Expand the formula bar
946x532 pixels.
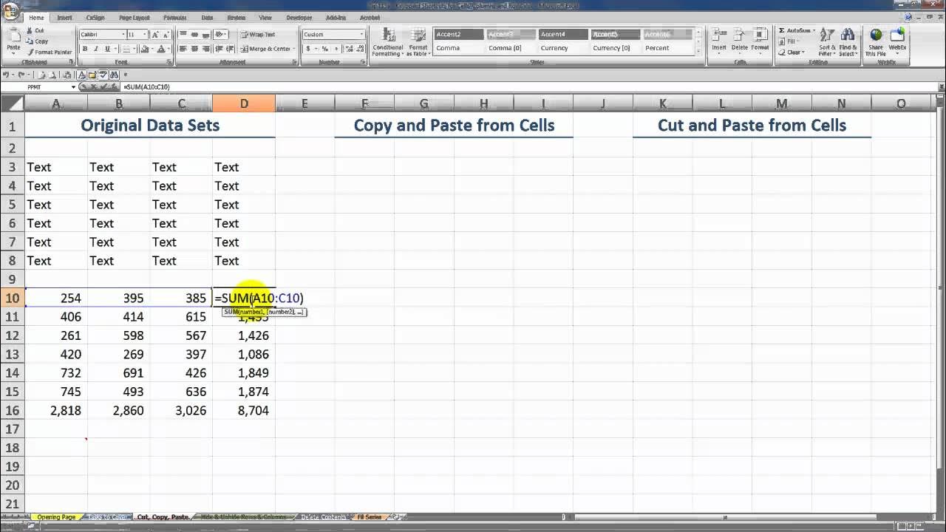(x=940, y=87)
